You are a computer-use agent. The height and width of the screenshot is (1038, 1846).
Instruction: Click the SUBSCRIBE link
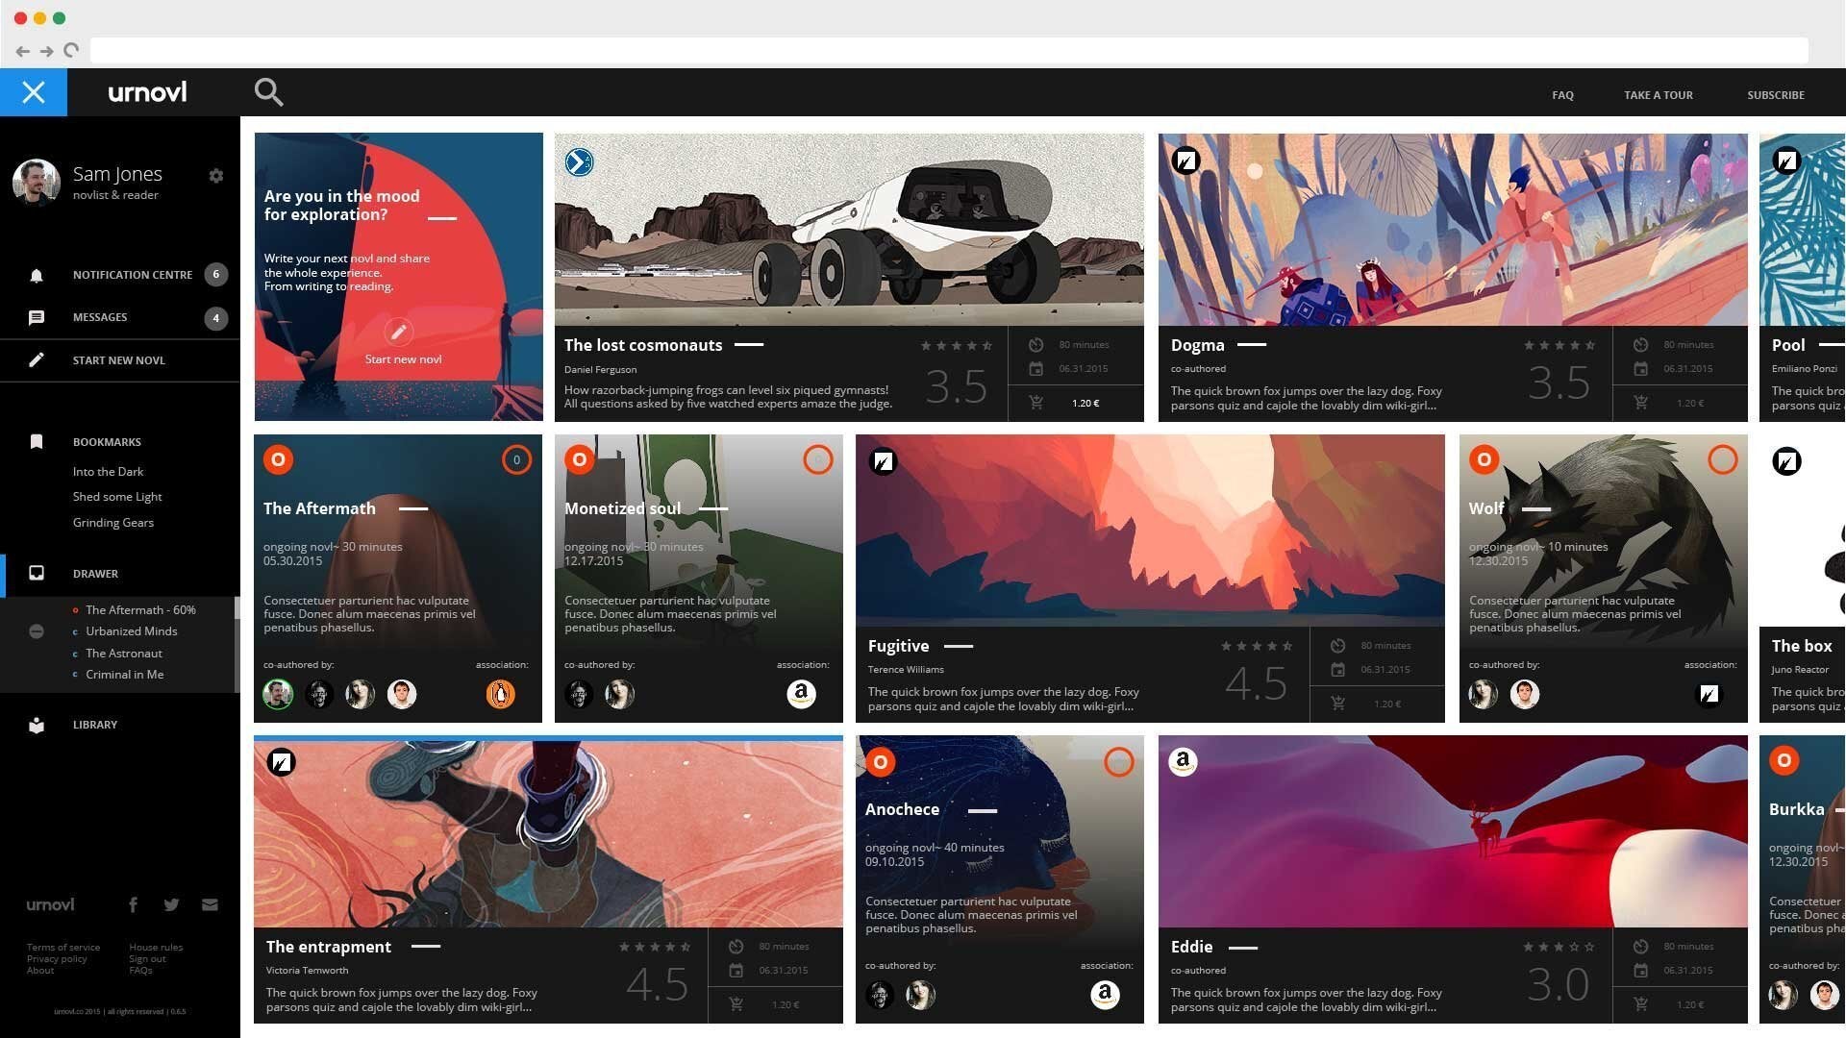point(1776,95)
